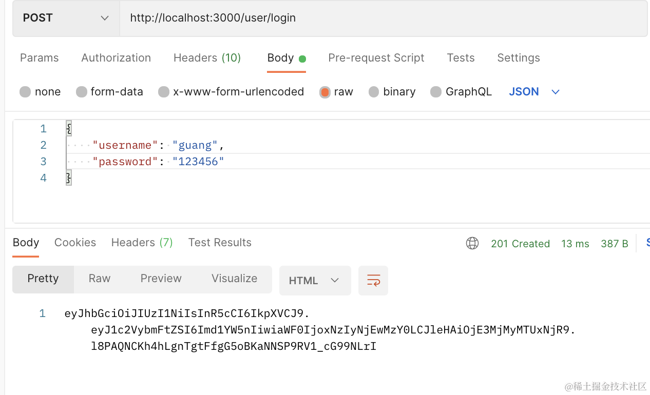Switch to the Authorization tab
Image resolution: width=650 pixels, height=395 pixels.
click(x=116, y=58)
